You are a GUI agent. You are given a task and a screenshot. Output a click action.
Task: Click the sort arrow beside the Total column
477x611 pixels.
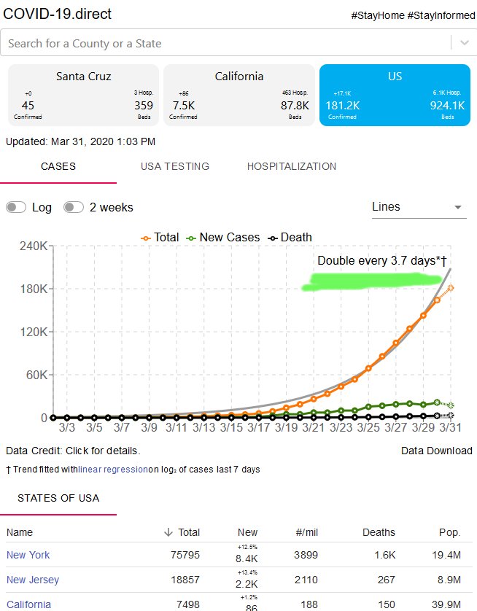click(x=168, y=532)
